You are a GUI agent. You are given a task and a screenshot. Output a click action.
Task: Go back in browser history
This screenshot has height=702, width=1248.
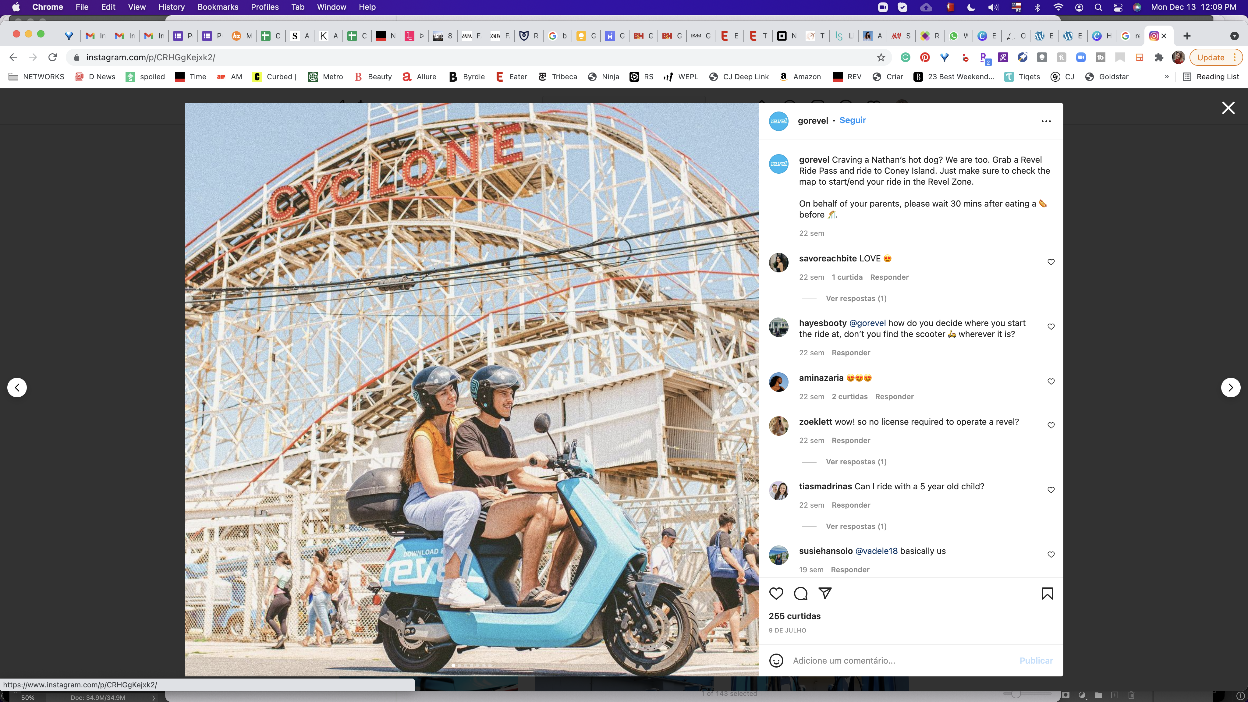coord(13,57)
